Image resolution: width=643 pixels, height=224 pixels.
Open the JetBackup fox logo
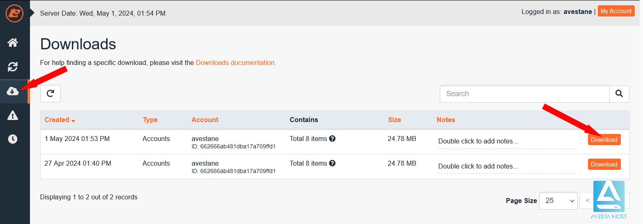coord(14,13)
